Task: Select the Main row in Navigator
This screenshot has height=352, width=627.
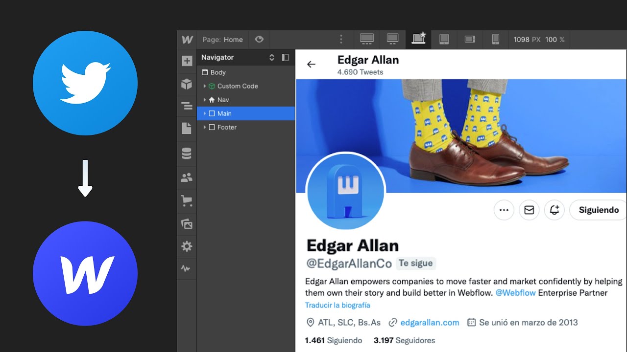Action: (x=246, y=113)
